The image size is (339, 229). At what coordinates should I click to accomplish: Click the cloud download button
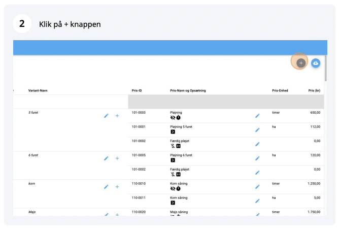click(316, 63)
